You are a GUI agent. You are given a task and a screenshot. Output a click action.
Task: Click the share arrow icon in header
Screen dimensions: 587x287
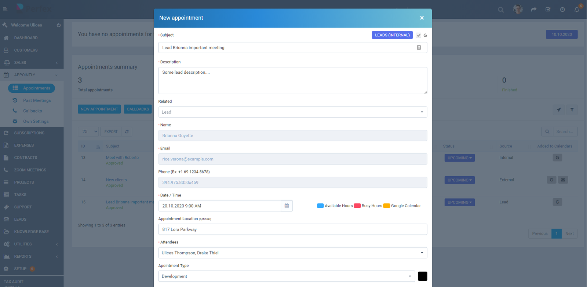(533, 10)
